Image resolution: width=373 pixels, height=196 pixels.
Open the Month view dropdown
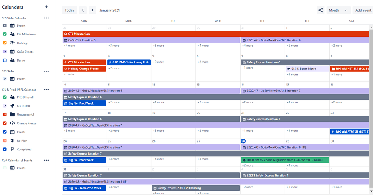[x=338, y=10]
